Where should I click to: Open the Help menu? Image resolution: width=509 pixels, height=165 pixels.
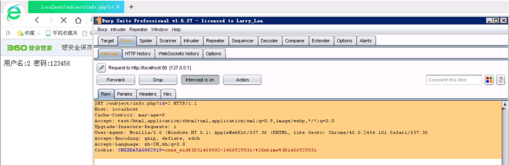(176, 29)
